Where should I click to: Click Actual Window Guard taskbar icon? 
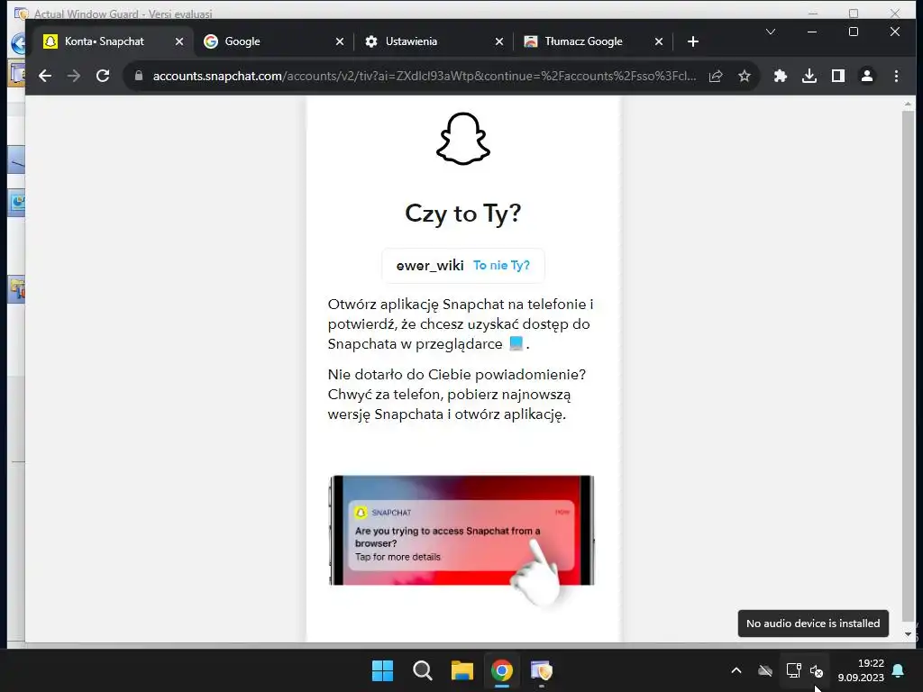coord(542,670)
